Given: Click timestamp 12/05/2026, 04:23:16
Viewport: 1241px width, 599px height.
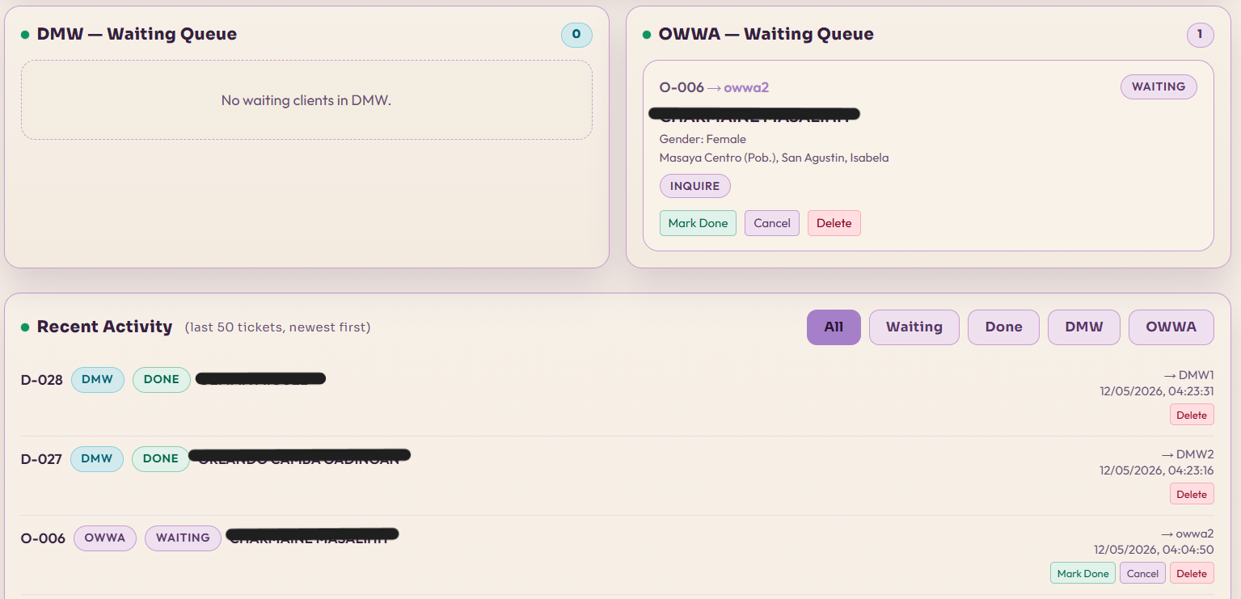Looking at the screenshot, I should [x=1157, y=470].
